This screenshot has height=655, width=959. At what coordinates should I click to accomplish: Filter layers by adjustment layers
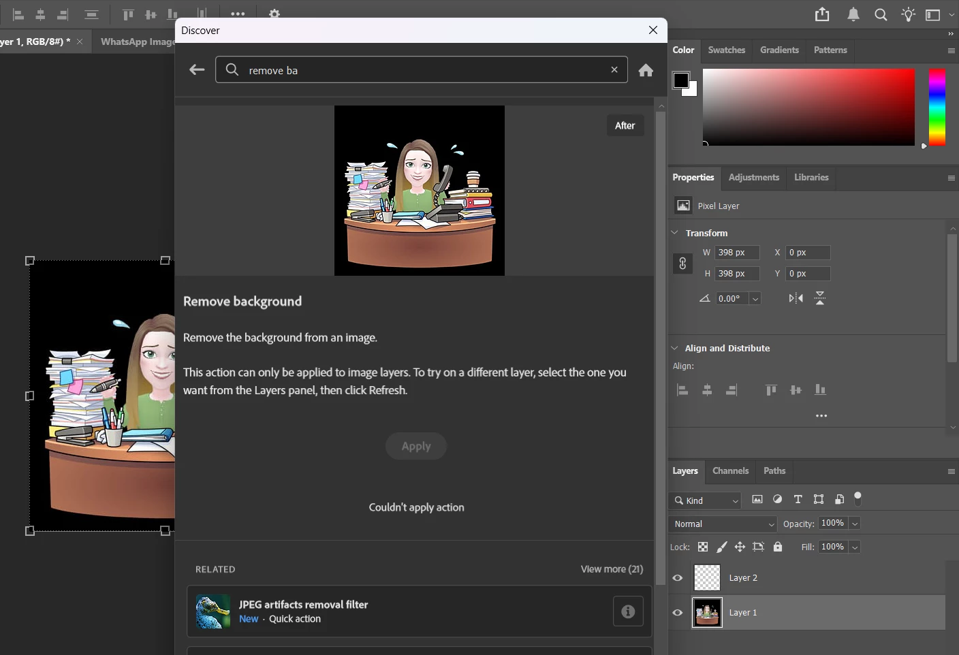(x=777, y=499)
